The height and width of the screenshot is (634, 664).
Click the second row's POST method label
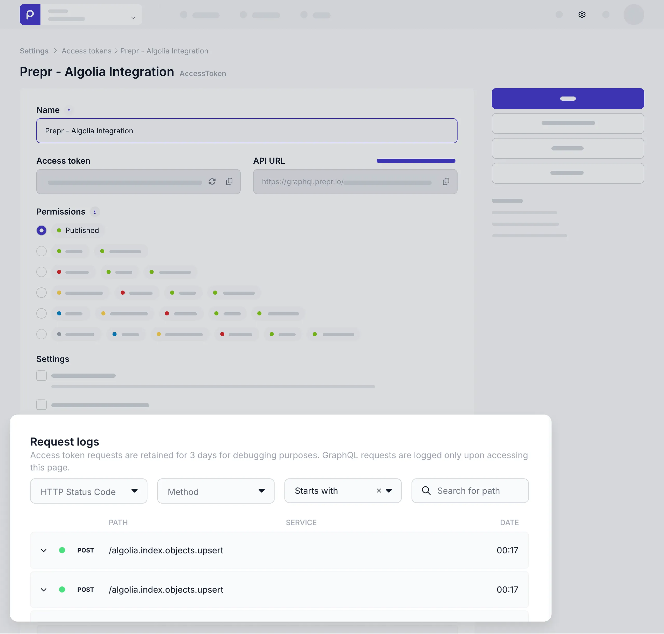86,589
